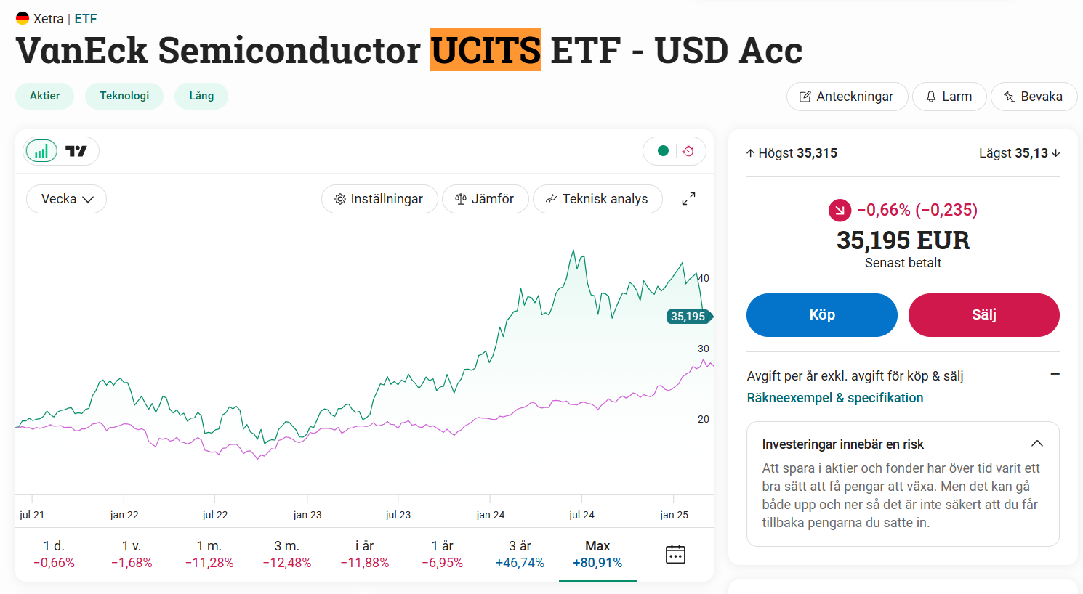Open the calendar date range icon

point(675,555)
